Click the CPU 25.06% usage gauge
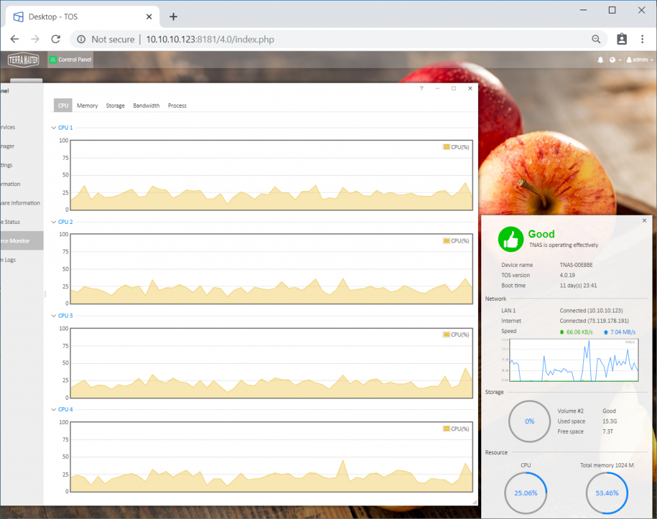This screenshot has width=657, height=519. [x=526, y=493]
